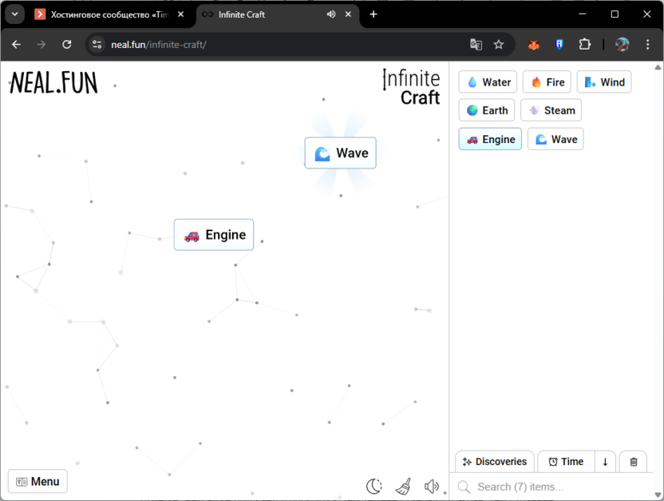The width and height of the screenshot is (664, 501).
Task: Mute the tab via its audio icon
Action: [x=331, y=14]
